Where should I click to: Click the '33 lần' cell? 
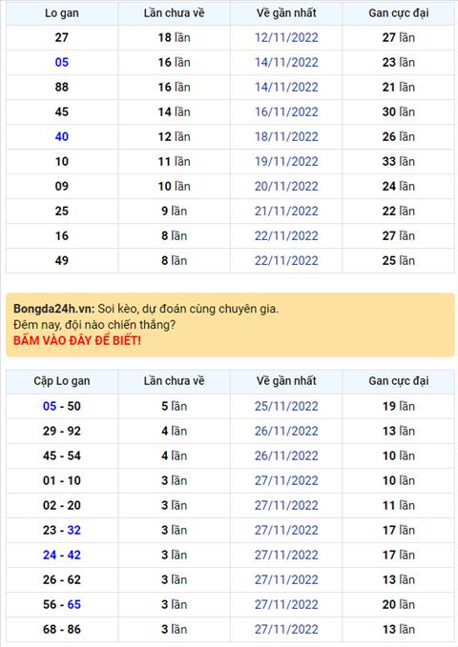pyautogui.click(x=399, y=161)
